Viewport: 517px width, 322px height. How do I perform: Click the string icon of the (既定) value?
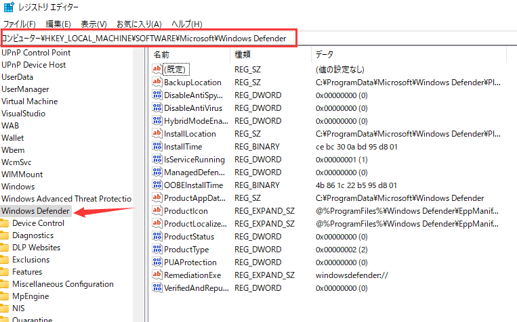[x=157, y=69]
